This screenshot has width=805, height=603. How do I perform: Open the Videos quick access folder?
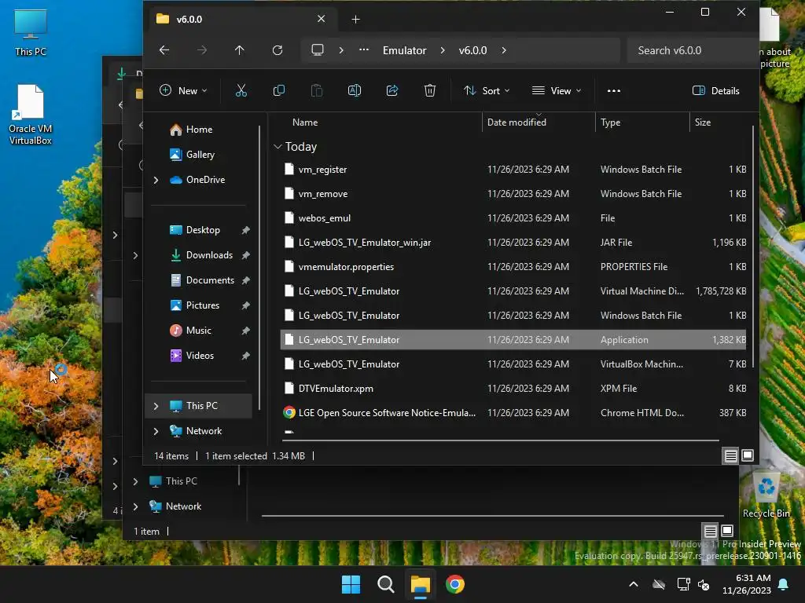pyautogui.click(x=200, y=356)
